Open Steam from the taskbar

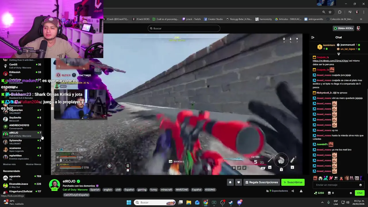(231, 202)
